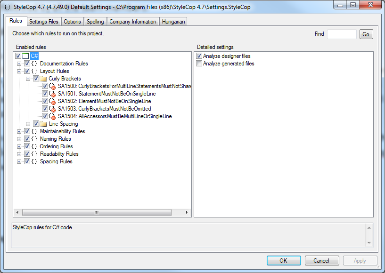Select SA1502: ElementMustNotBeOnSingleLine rule

click(x=105, y=101)
